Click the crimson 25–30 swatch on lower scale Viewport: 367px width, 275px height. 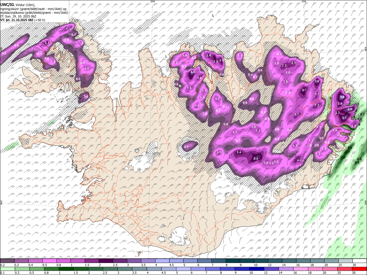point(345,269)
